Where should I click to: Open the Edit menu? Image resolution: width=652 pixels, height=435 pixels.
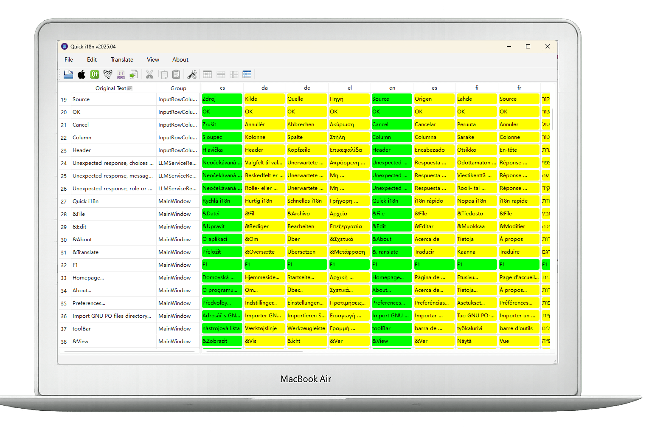point(92,59)
